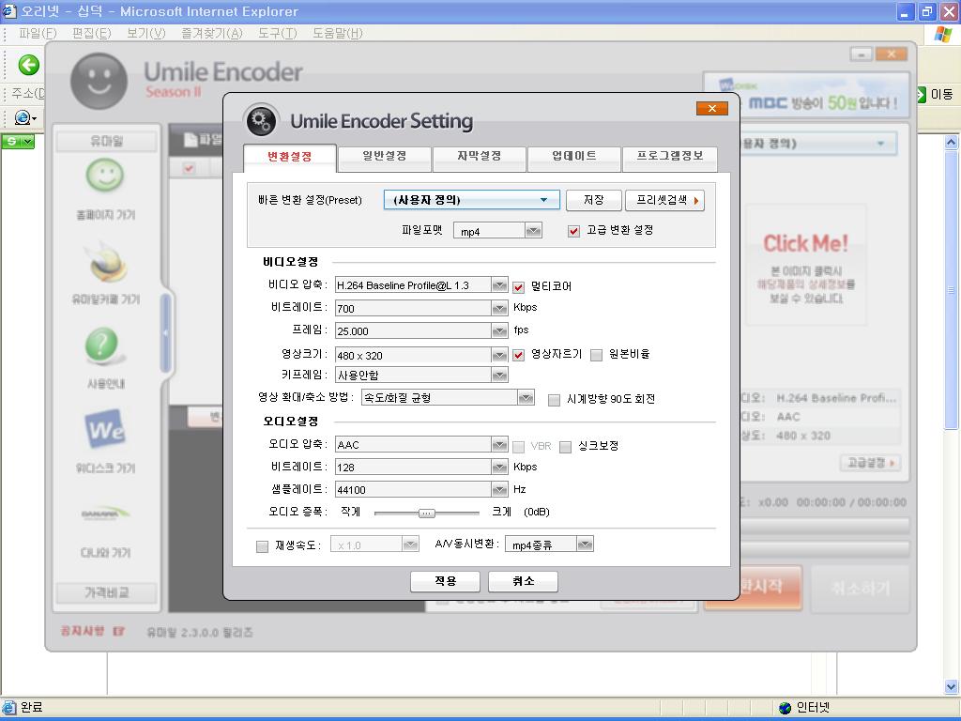This screenshot has width=961, height=721.
Task: Toggle the 멀티코어 checkbox
Action: [x=518, y=287]
